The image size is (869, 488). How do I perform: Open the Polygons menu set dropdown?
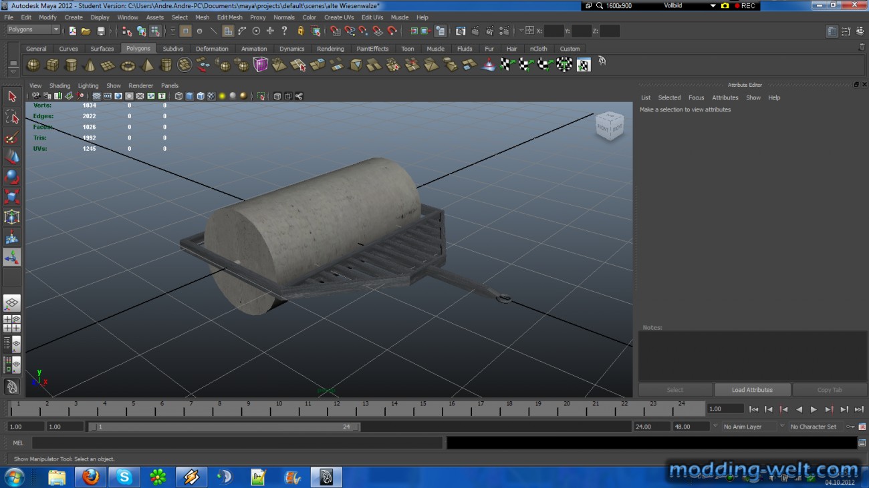tap(33, 30)
